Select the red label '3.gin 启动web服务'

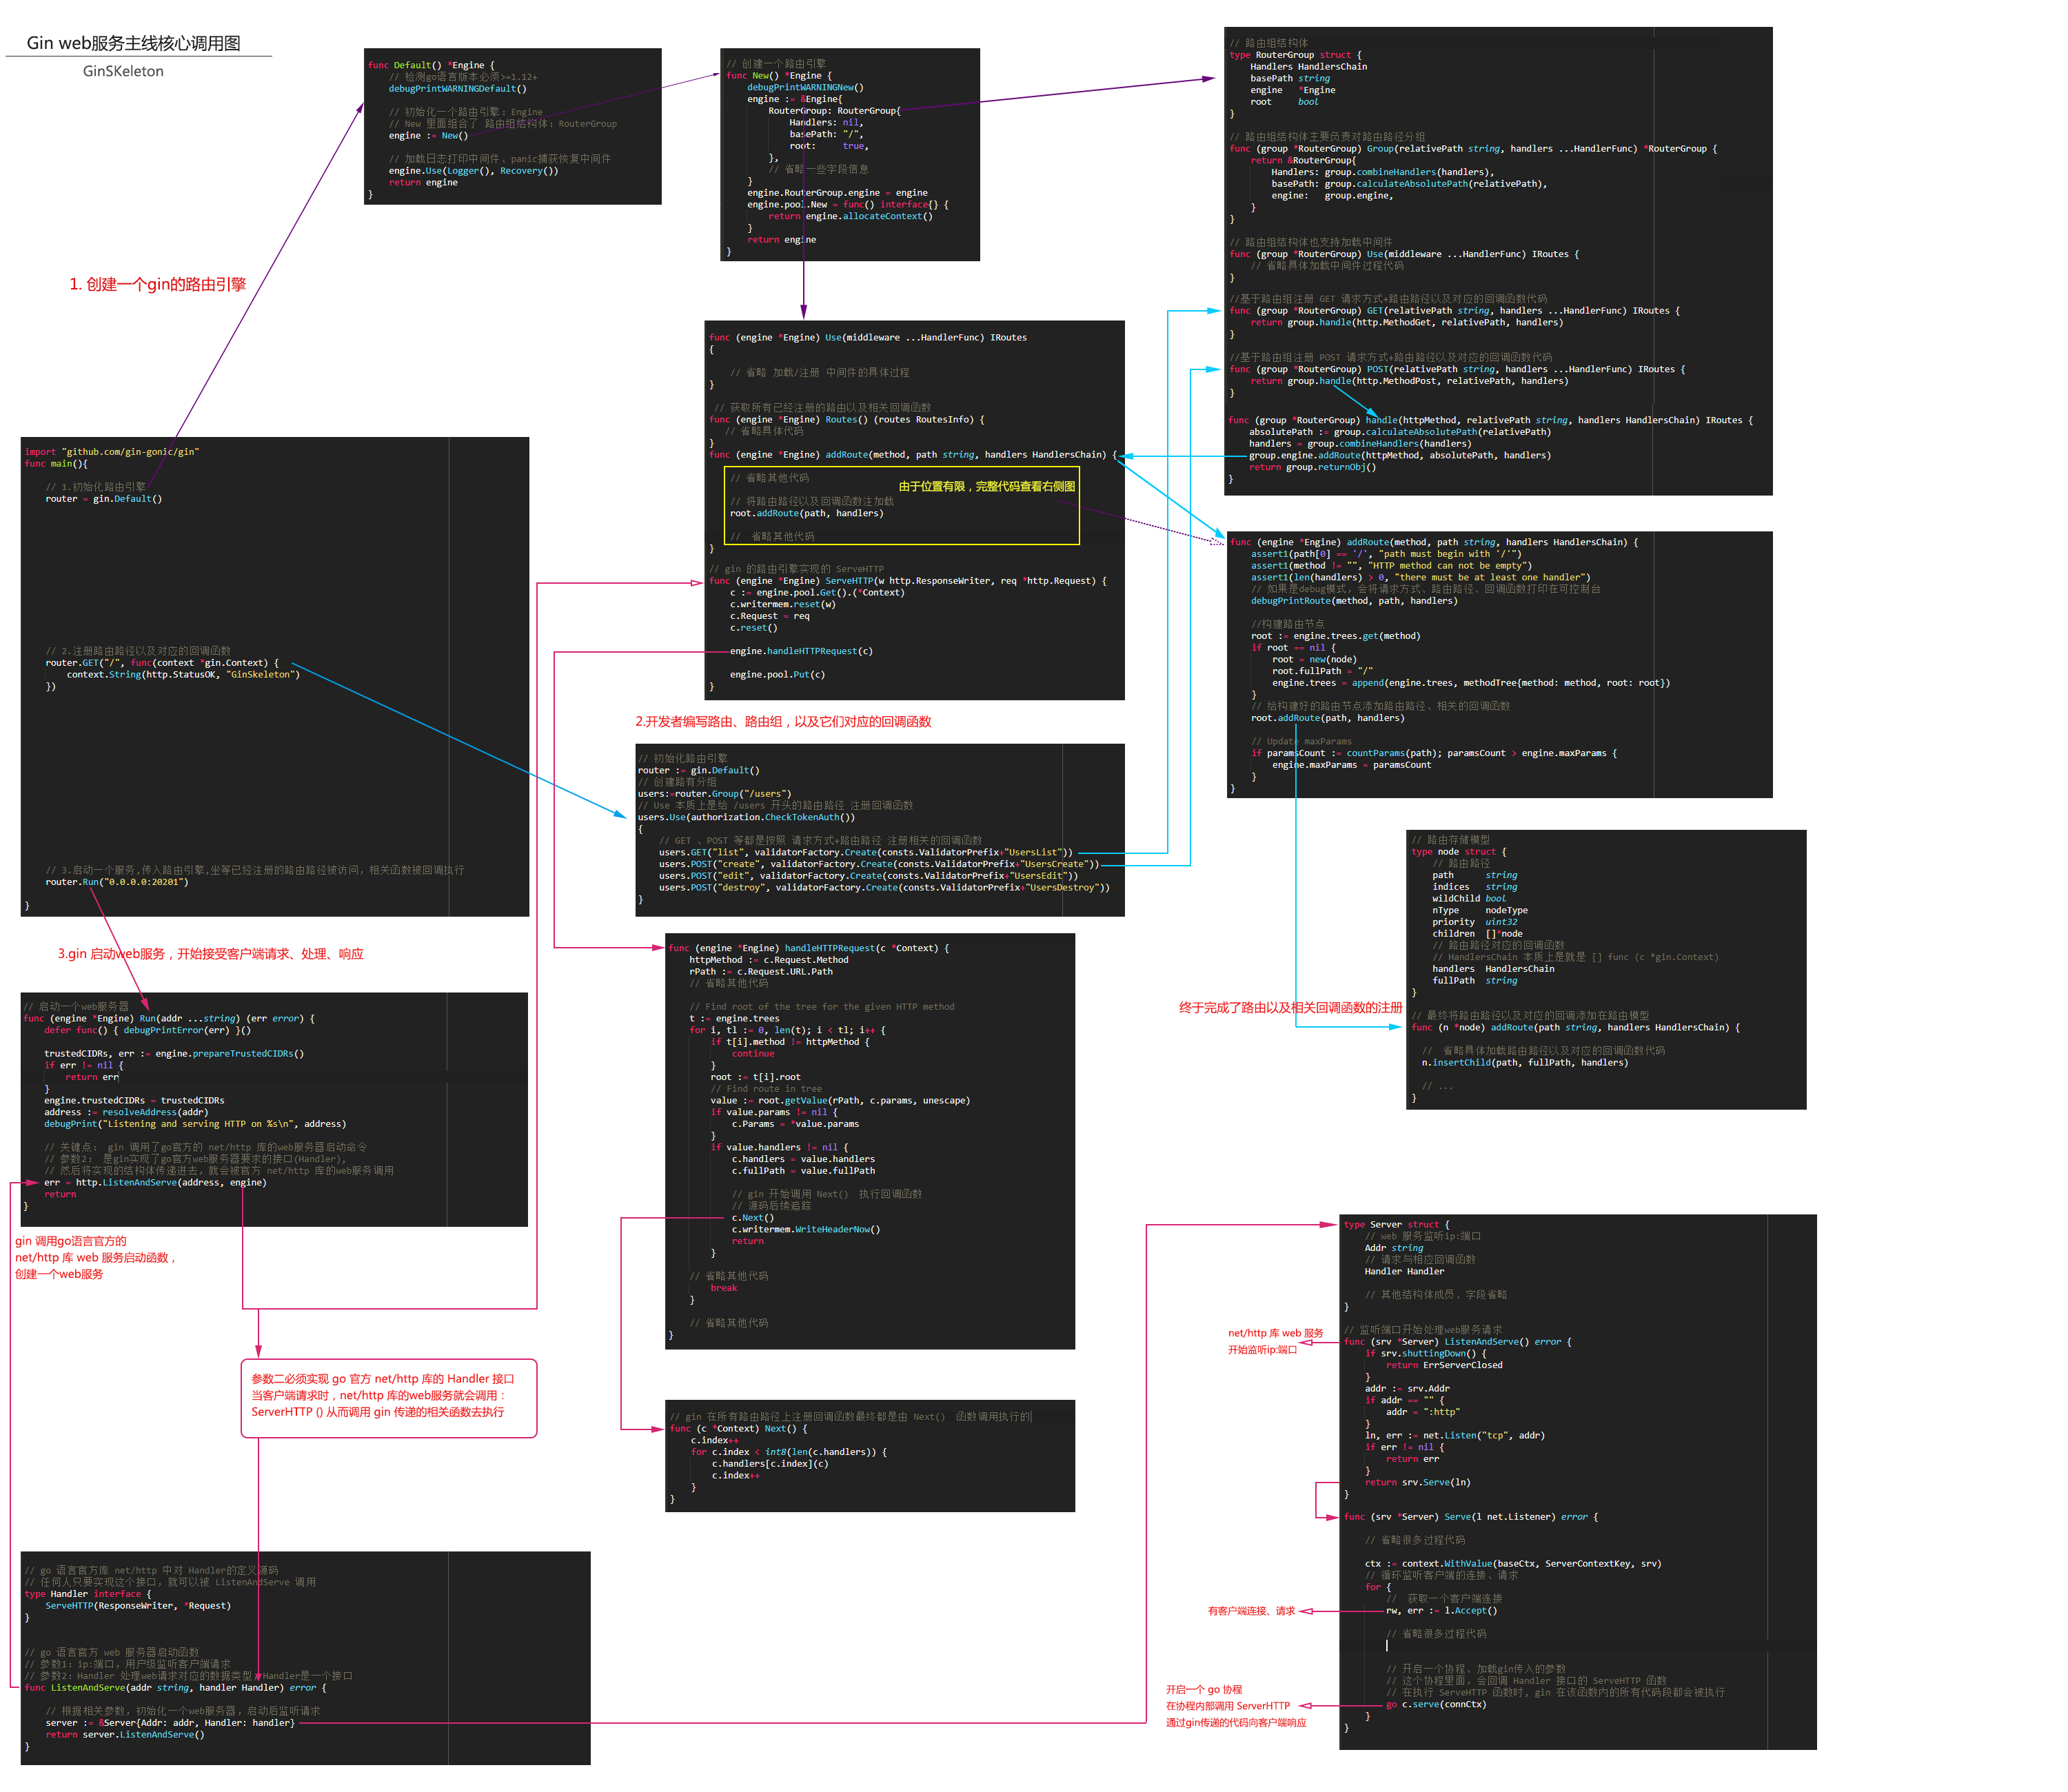pos(210,954)
